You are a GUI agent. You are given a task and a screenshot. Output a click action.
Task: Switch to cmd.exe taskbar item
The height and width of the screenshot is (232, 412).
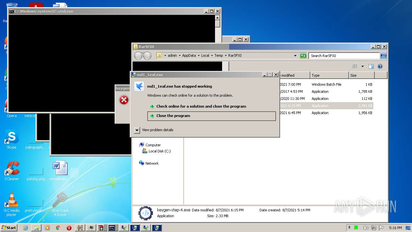pyautogui.click(x=112, y=228)
